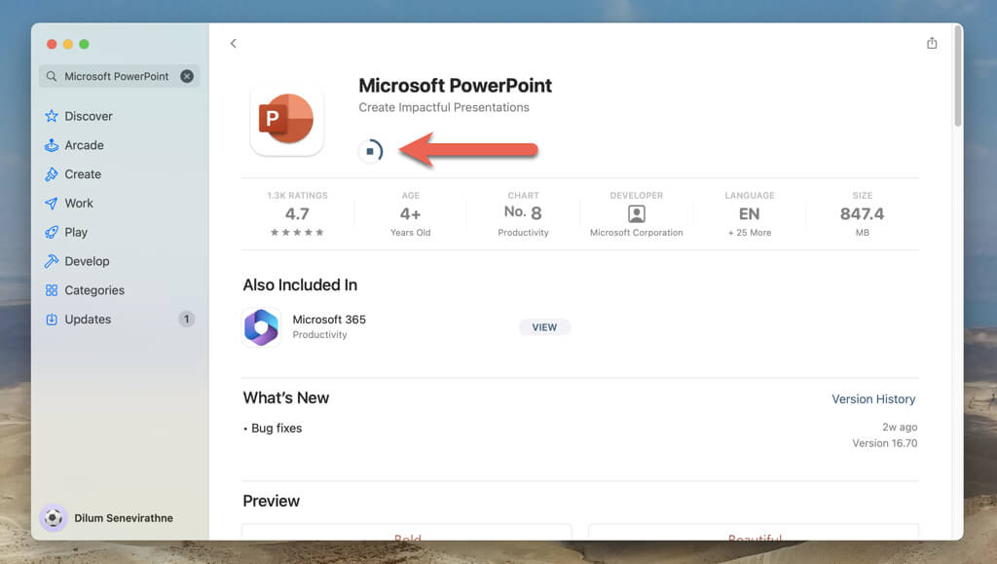Click the Create Impactful Presentations subtitle
This screenshot has height=564, width=997.
pos(444,107)
